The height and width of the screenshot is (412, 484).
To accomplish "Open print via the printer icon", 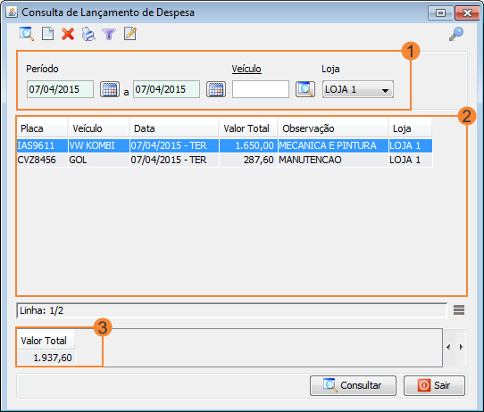I will 88,34.
